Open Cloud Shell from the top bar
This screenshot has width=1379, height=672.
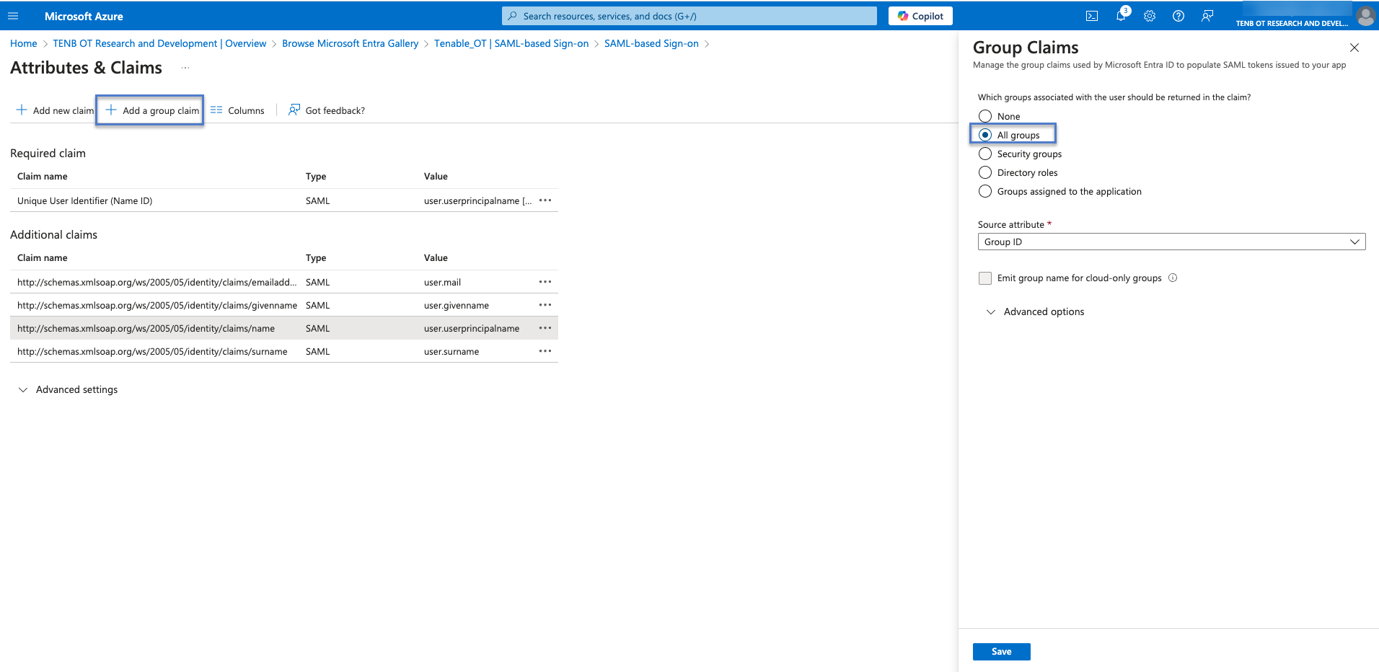[x=1092, y=16]
